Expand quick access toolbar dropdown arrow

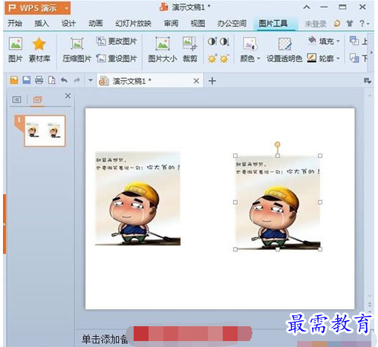tap(91, 80)
